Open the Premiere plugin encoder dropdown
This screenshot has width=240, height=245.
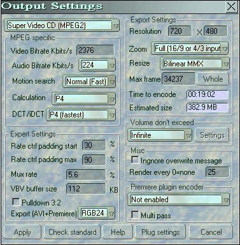178,200
